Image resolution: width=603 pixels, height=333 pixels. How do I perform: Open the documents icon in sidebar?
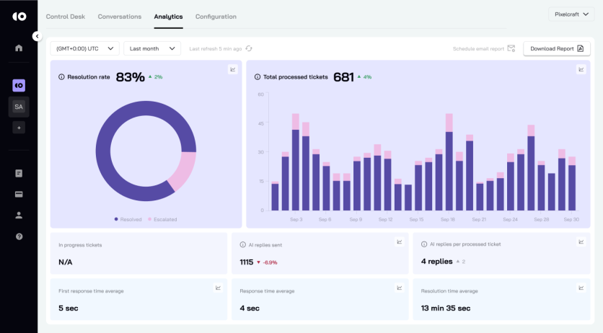(19, 174)
